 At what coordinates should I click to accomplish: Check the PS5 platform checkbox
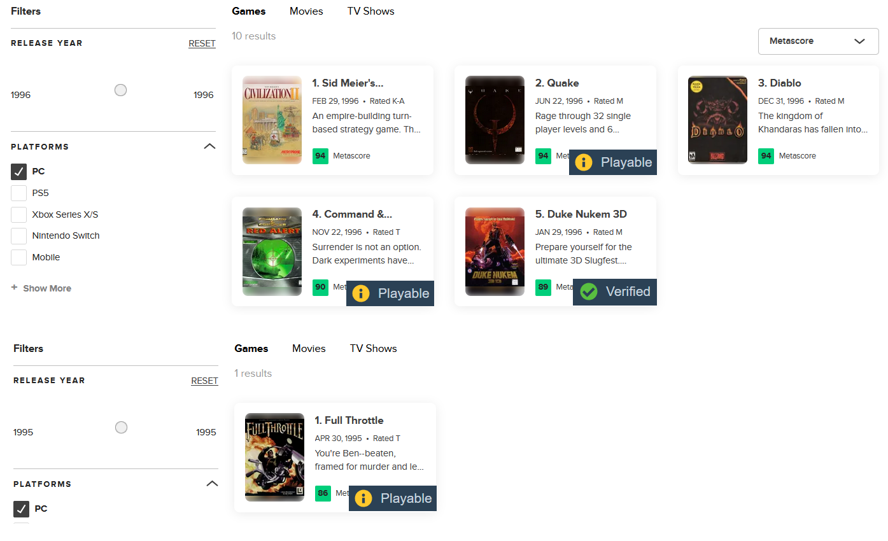tap(19, 193)
